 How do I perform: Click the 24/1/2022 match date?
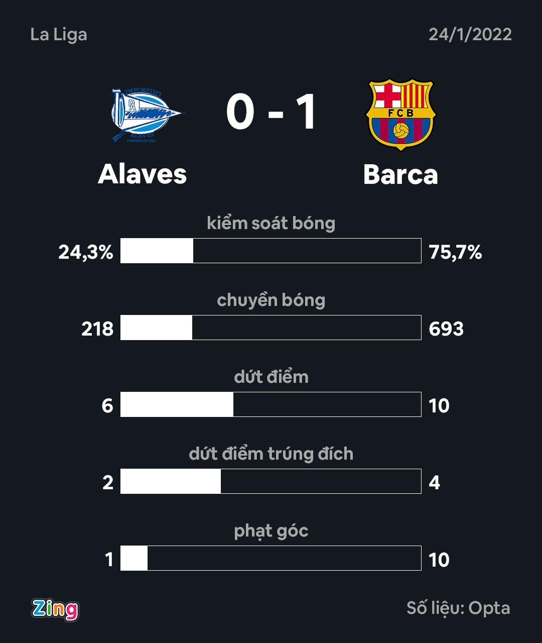(x=470, y=35)
